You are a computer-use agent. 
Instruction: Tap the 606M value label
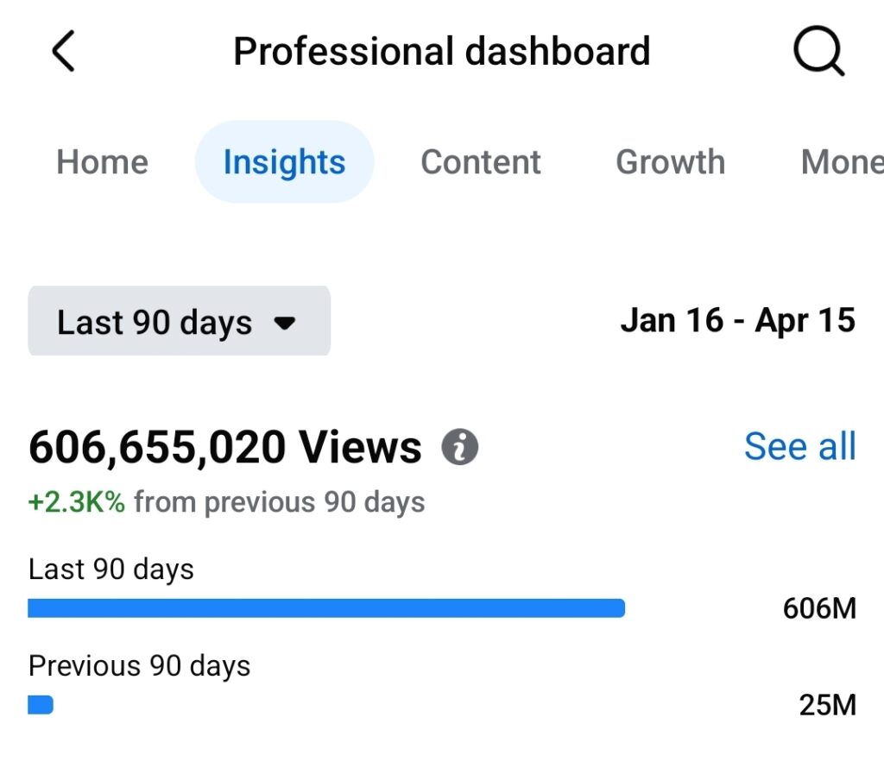click(x=819, y=609)
